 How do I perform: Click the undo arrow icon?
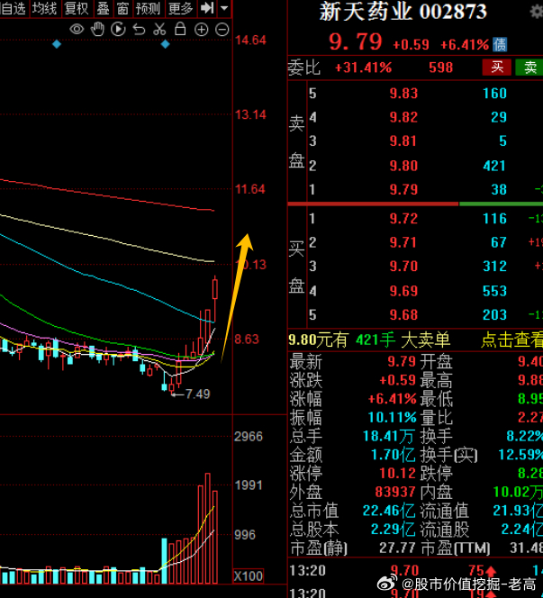tap(139, 30)
